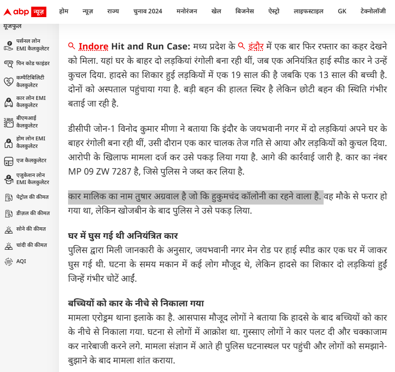This screenshot has height=372, width=395.
Task: Open पर्सनल लोन EMI कैलकुलेटर link
Action: click(33, 45)
